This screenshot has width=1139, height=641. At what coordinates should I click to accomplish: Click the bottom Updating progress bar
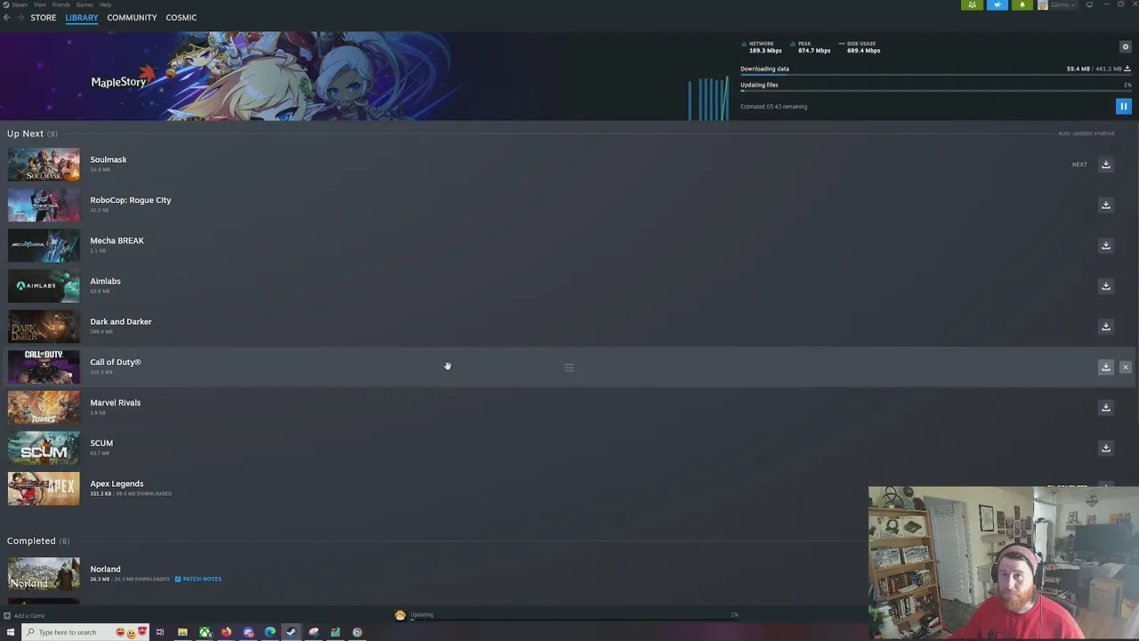[x=574, y=620]
